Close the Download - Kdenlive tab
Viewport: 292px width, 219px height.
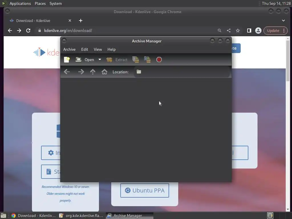(x=70, y=21)
